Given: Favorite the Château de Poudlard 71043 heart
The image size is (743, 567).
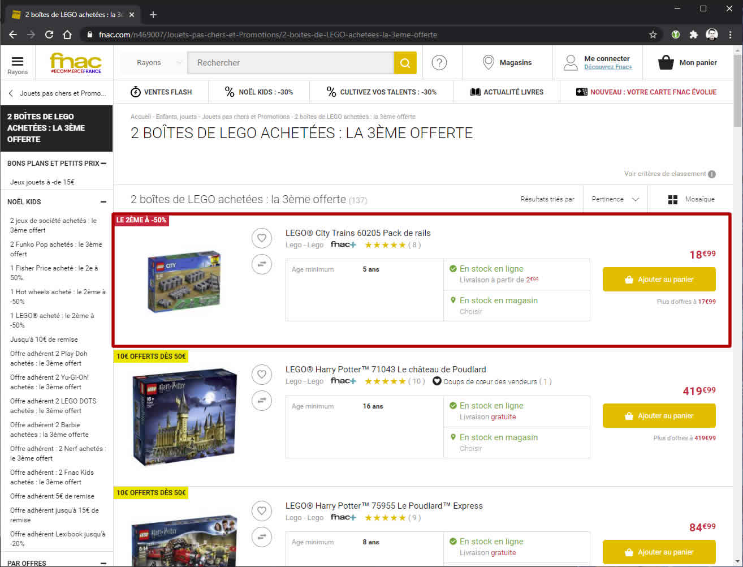Looking at the screenshot, I should click(x=262, y=374).
